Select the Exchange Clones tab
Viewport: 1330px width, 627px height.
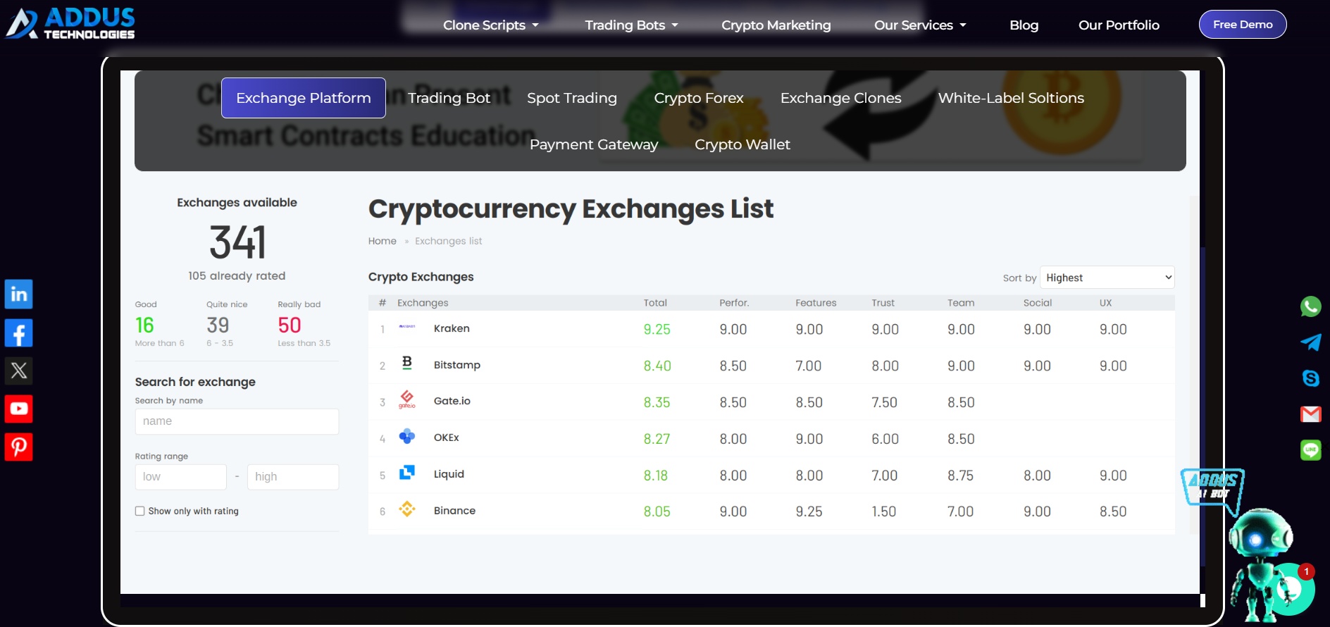click(x=841, y=98)
